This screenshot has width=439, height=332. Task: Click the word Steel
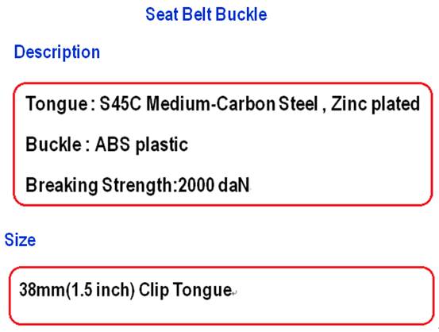[298, 104]
